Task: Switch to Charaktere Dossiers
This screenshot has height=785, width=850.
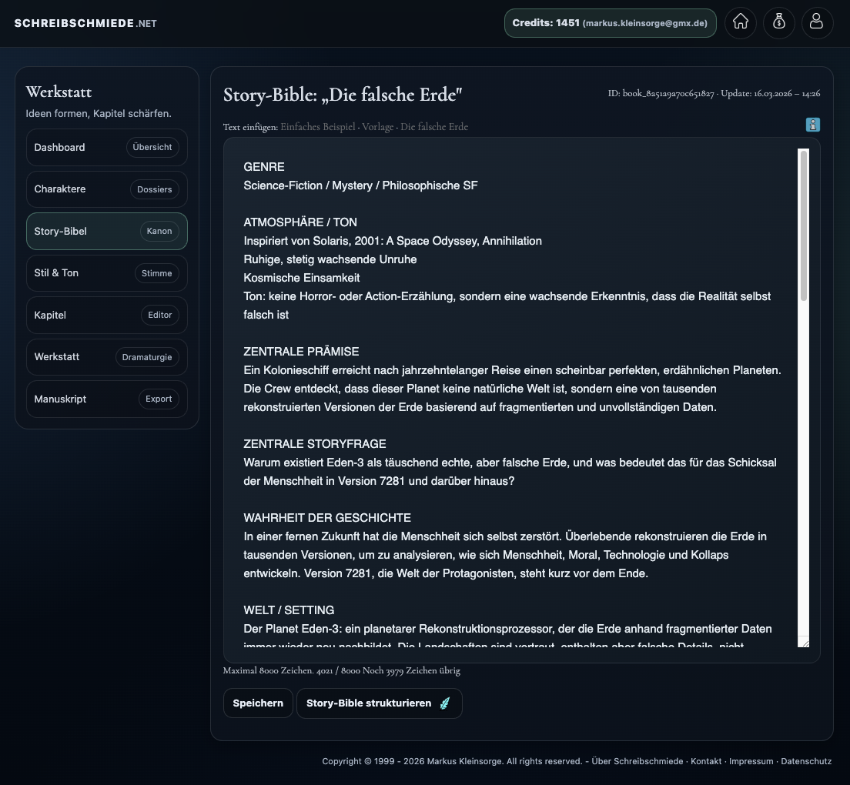Action: click(106, 189)
